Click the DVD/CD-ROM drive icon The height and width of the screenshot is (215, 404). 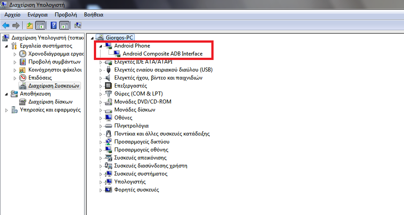click(109, 102)
